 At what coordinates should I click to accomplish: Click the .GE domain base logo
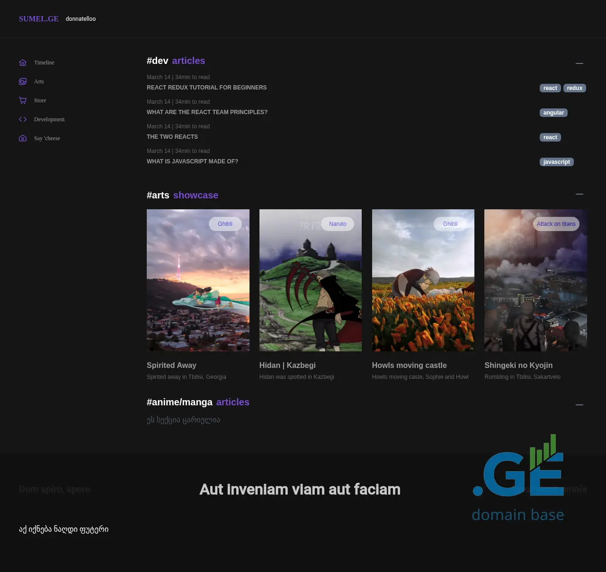coord(518,478)
